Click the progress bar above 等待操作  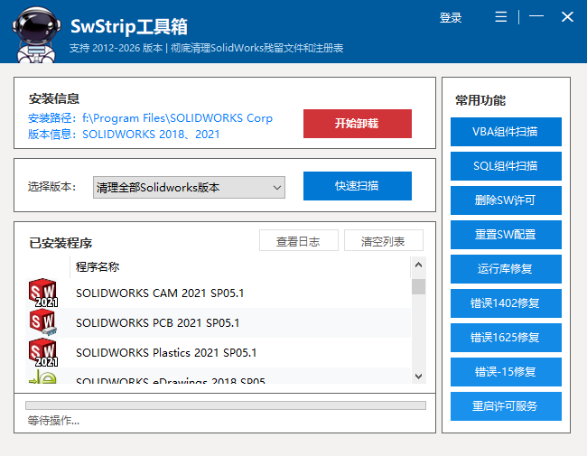[226, 405]
